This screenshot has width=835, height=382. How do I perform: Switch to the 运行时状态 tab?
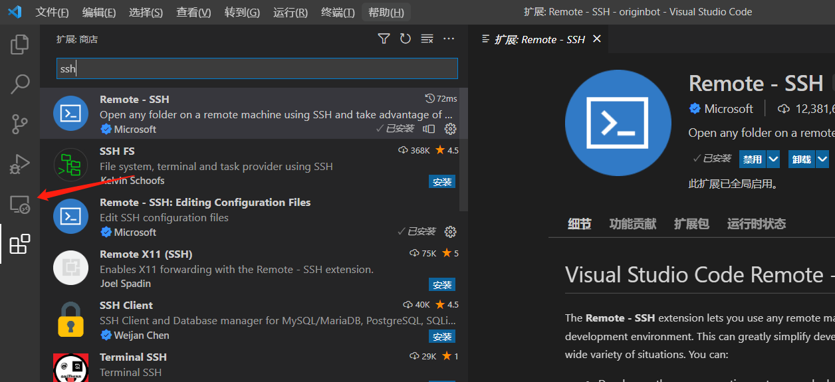pyautogui.click(x=756, y=224)
